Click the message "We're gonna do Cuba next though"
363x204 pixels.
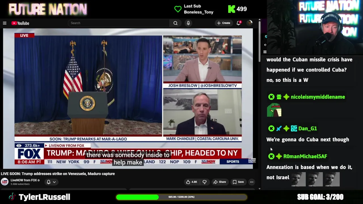(x=308, y=139)
